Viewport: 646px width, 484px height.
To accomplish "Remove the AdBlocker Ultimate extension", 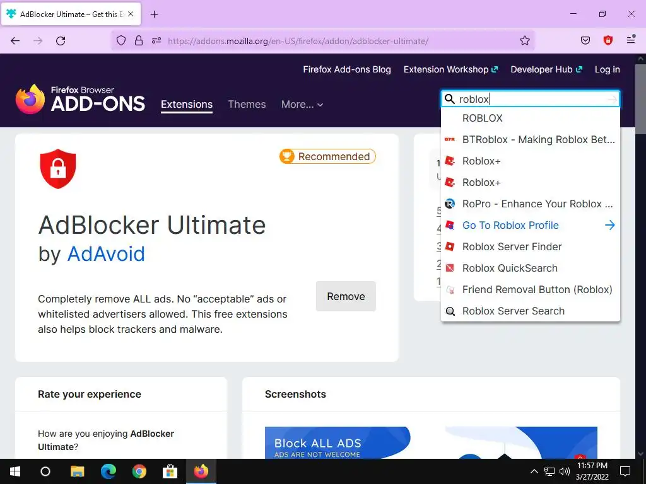I will (346, 296).
